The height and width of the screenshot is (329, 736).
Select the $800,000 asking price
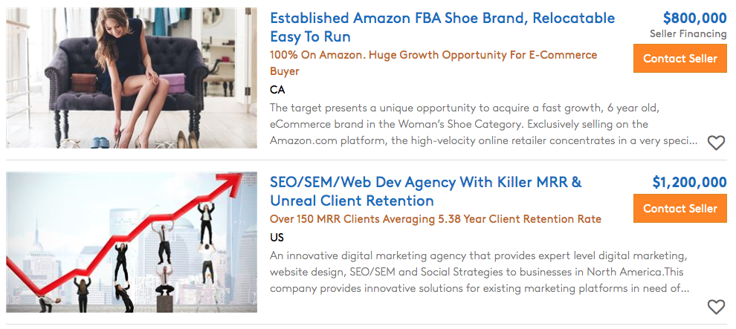point(694,18)
